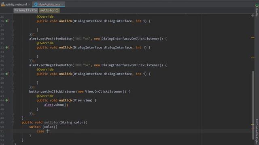Close the MainActivity.java tab
This screenshot has height=145, width=259.
tap(62, 4)
